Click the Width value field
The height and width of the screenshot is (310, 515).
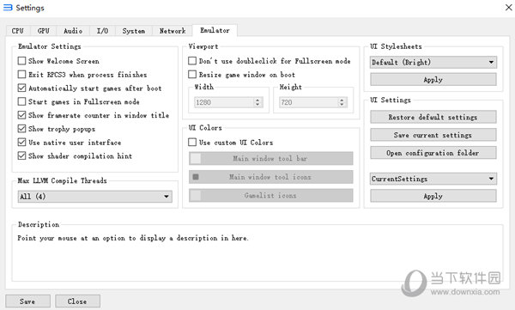tap(224, 102)
